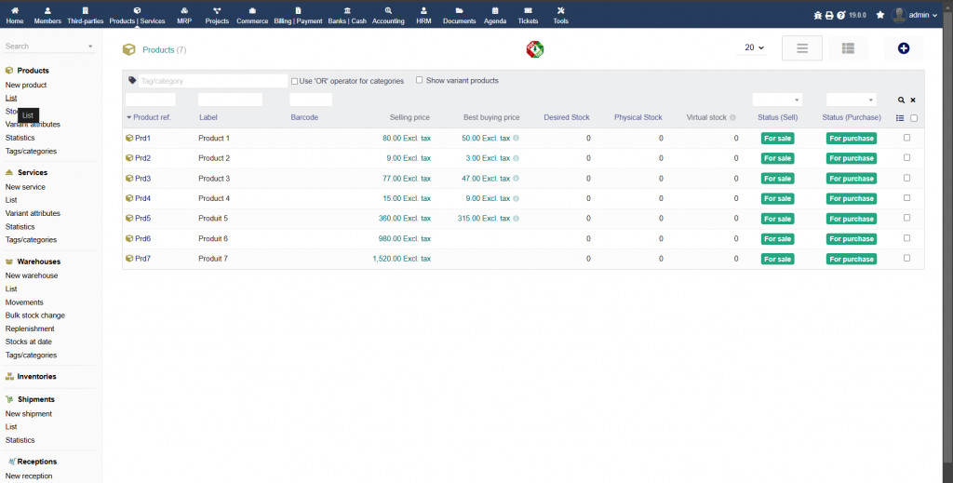
Task: Open the Accounting top menu
Action: 388,15
